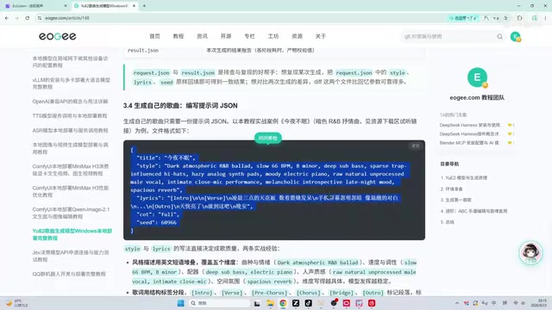552x310 pixels.
Task: Click the floating anime assistant avatar
Action: (530, 252)
